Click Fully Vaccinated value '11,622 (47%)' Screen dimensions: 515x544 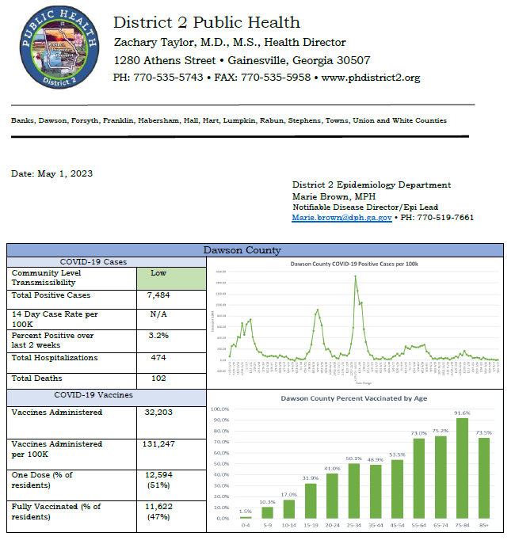click(x=158, y=512)
